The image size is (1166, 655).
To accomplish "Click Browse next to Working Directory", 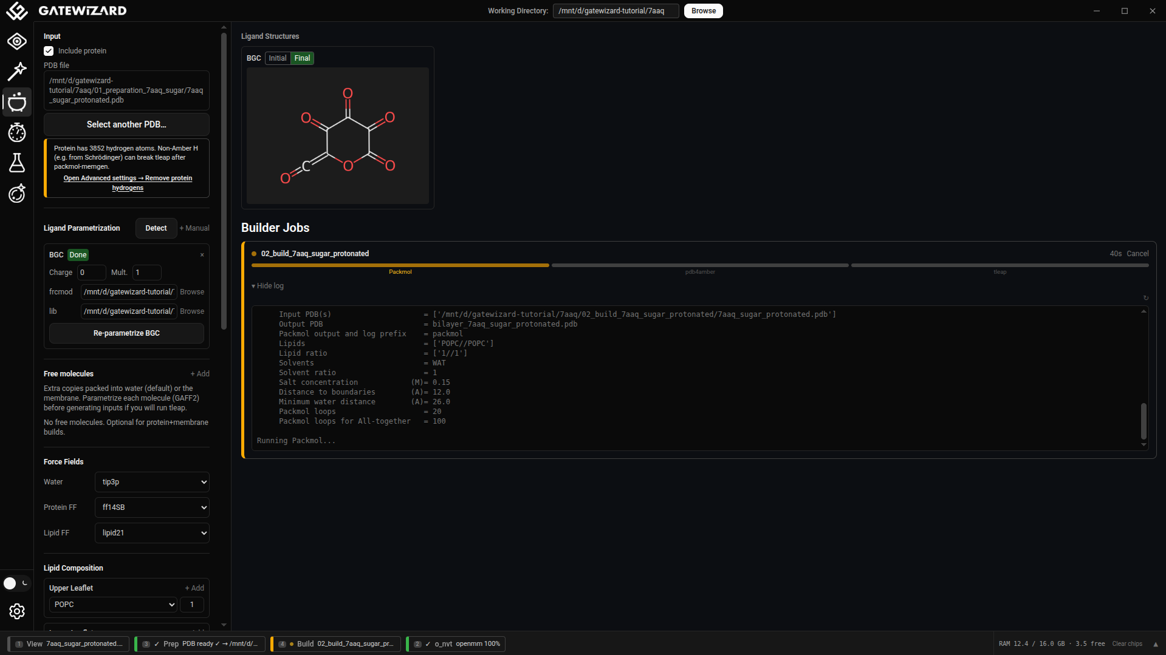I will [704, 11].
